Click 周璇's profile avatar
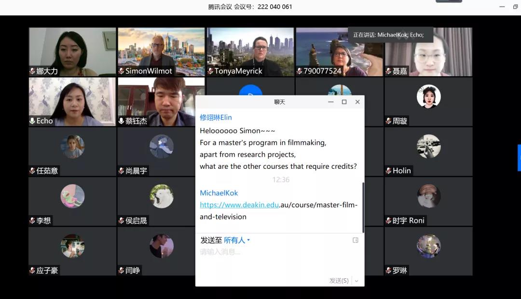This screenshot has width=521, height=299. [x=428, y=96]
